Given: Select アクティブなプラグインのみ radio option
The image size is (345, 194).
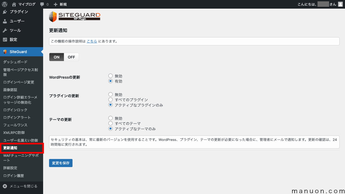Looking at the screenshot, I should pyautogui.click(x=111, y=105).
